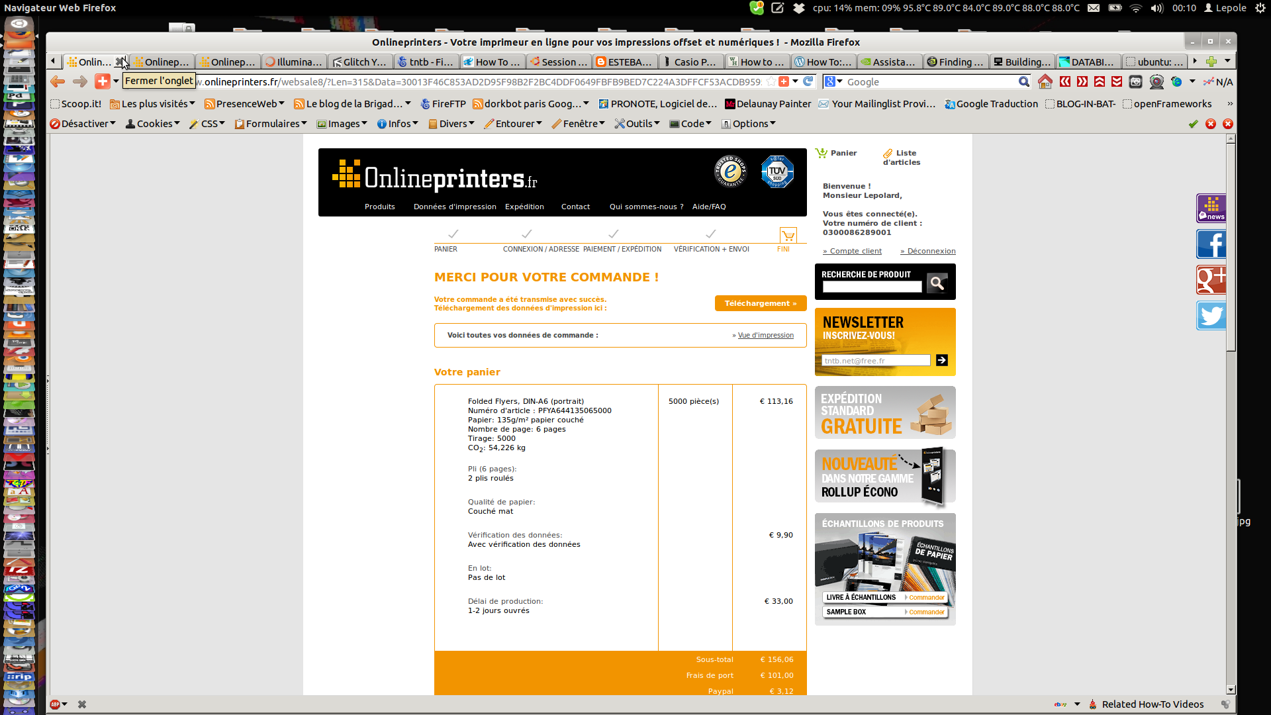Viewport: 1271px width, 715px height.
Task: Click the reload page icon in URL bar
Action: coord(808,81)
